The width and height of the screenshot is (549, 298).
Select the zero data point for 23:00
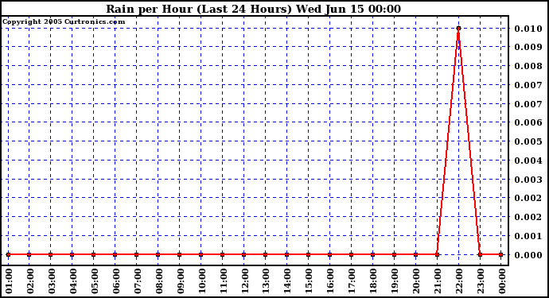[480, 254]
